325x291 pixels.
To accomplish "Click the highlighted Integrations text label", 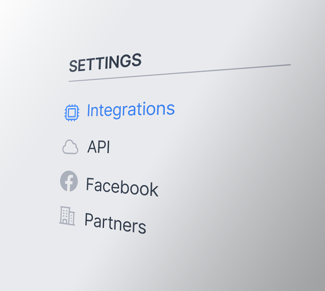I will [x=130, y=110].
